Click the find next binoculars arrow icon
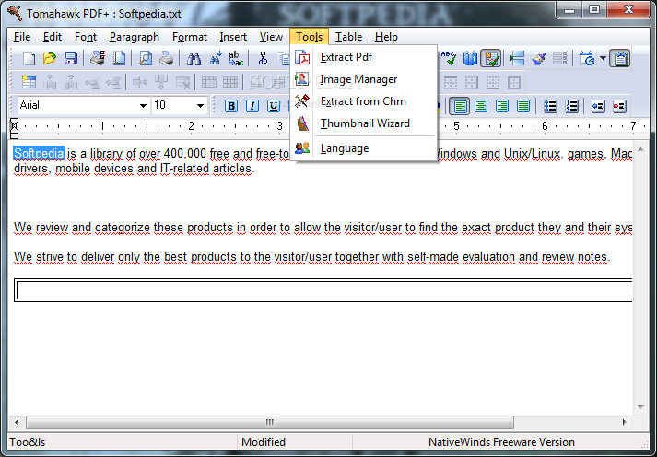This screenshot has width=657, height=457. point(215,58)
